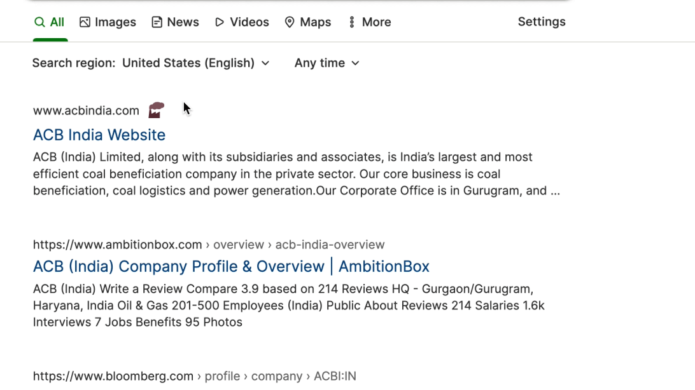Click the newspaper icon beside News
Viewport: 695px width, 390px height.
(x=157, y=22)
